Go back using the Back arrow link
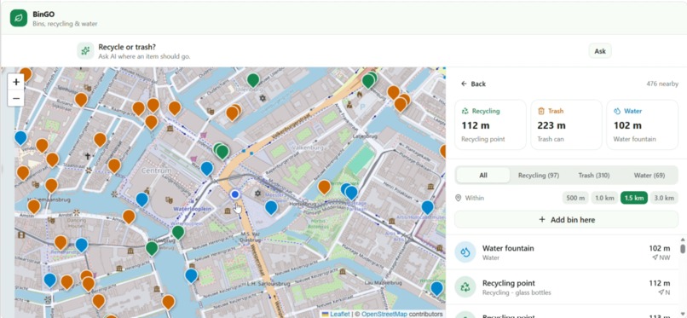687x318 pixels. pos(473,84)
